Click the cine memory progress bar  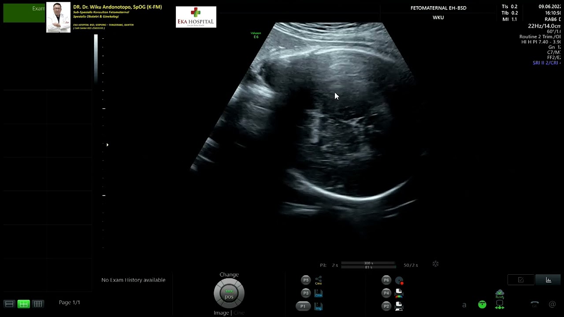[368, 265]
